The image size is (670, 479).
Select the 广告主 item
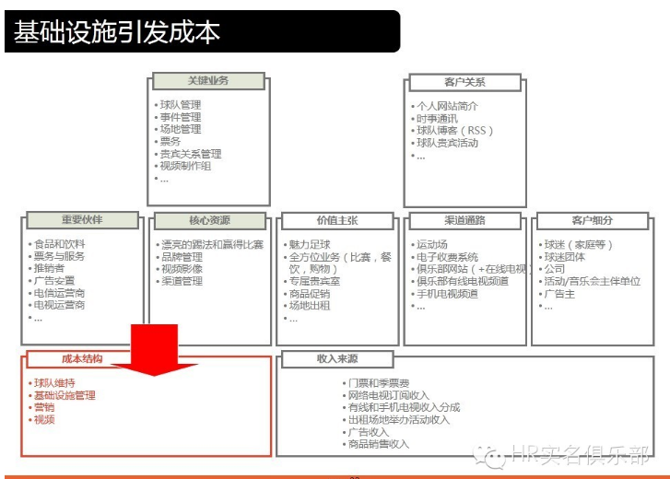559,294
